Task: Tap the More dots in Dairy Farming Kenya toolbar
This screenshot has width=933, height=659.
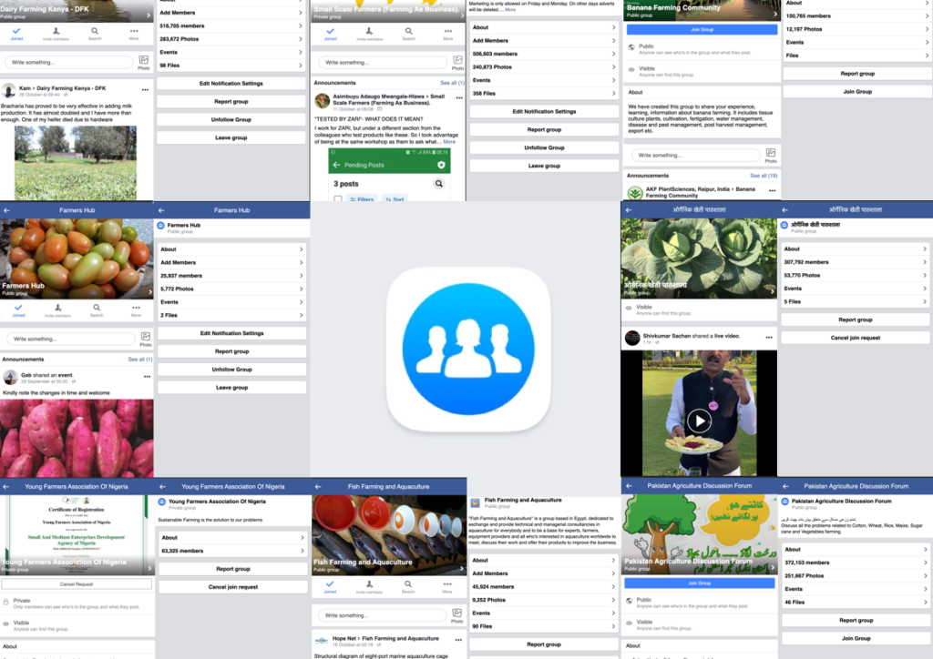Action: 134,34
